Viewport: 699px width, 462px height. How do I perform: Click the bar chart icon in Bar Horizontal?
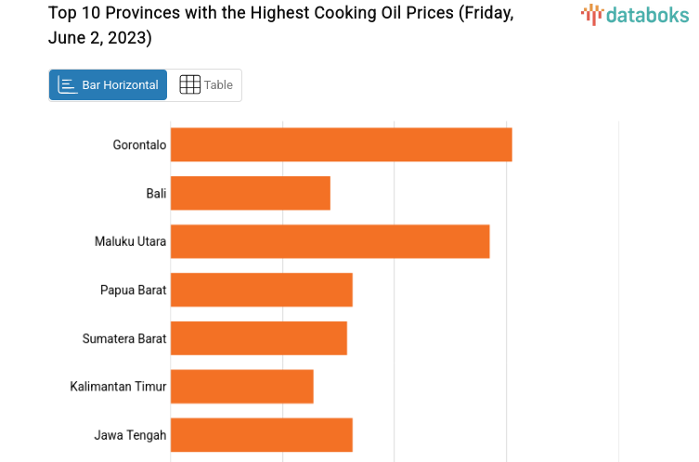point(67,84)
